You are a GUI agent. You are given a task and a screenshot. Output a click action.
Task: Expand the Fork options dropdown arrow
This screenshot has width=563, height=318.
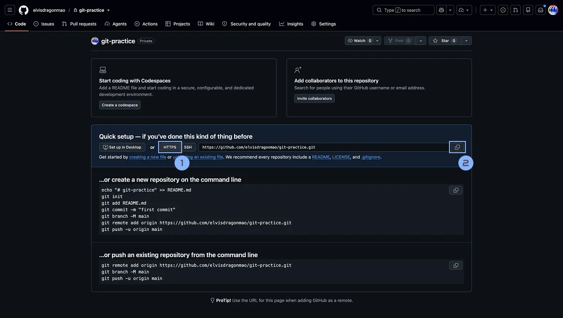coord(421,41)
